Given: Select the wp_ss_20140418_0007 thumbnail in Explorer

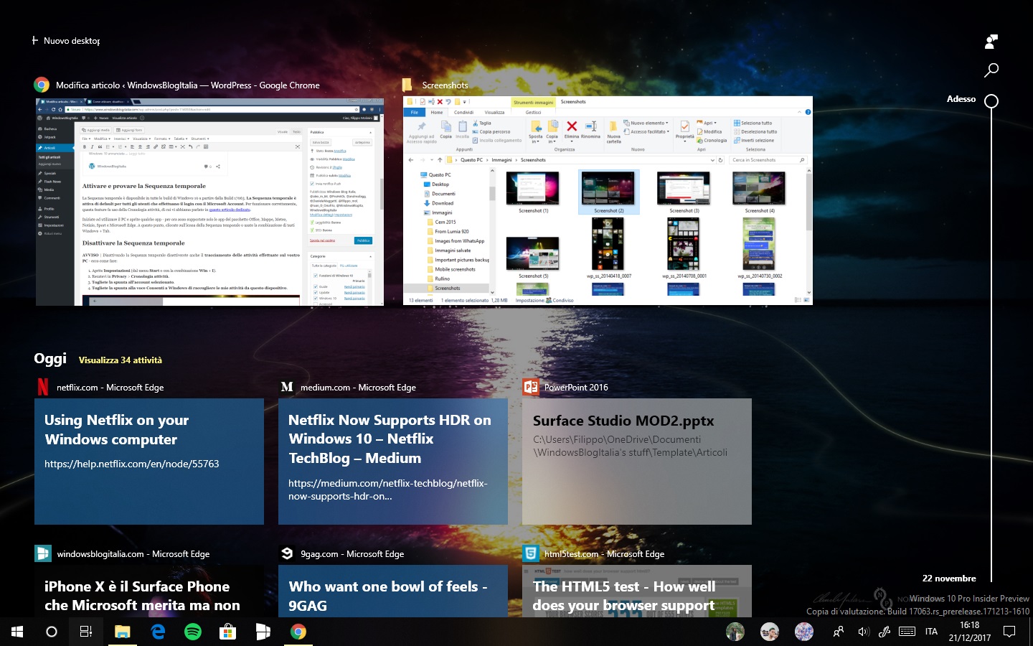Looking at the screenshot, I should pyautogui.click(x=608, y=248).
